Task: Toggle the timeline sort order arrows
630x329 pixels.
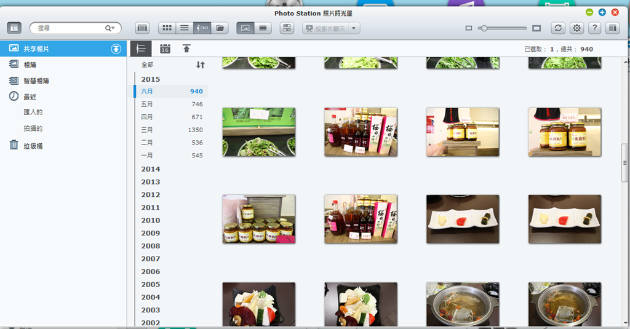Action: point(200,65)
